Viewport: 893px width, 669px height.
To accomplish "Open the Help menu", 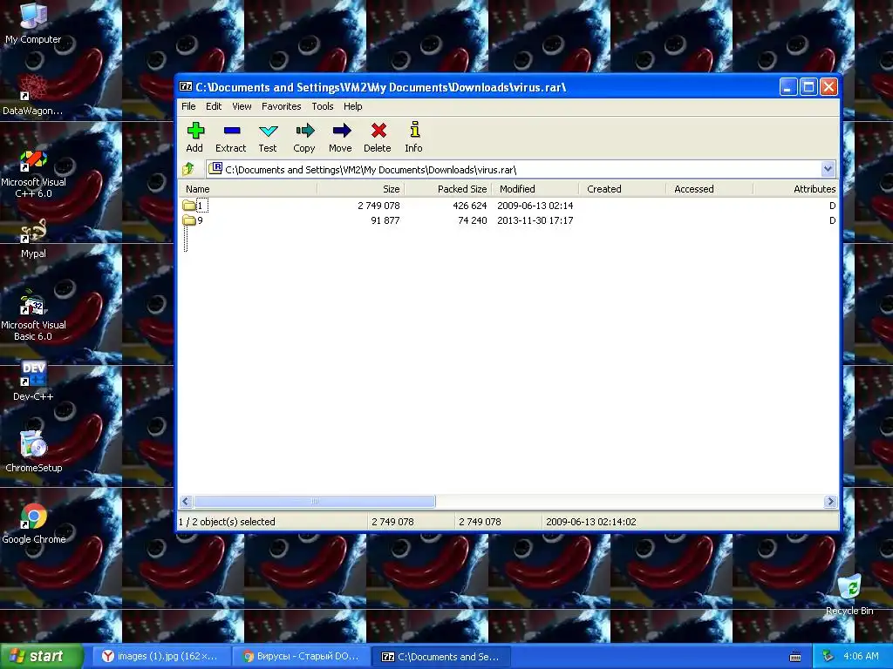I will point(352,106).
